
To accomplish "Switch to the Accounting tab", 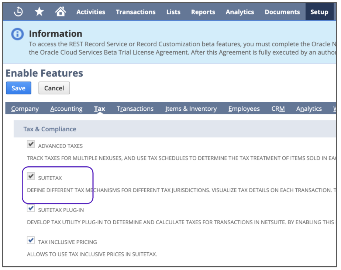I will pos(66,109).
